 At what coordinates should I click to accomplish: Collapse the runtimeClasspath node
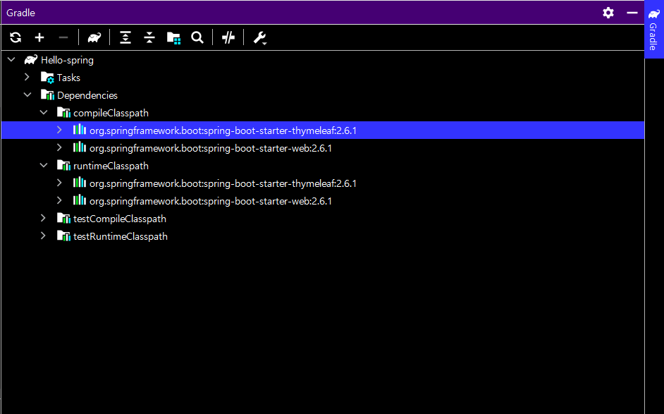click(44, 166)
